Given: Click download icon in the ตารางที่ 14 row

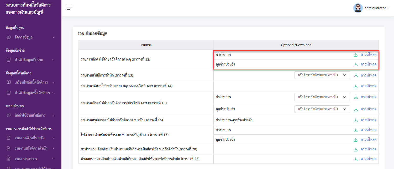Looking at the screenshot, I should tap(356, 86).
